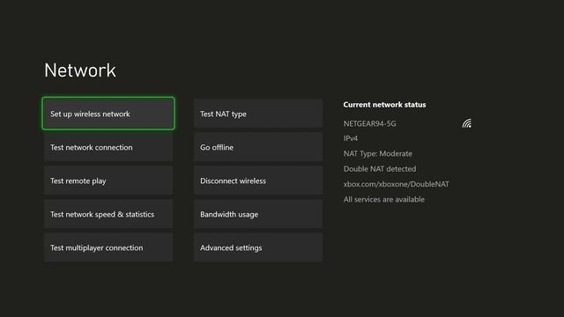Screen dimensions: 564x317
Task: Select the NAT Type: Moderate status line
Action: pos(378,153)
